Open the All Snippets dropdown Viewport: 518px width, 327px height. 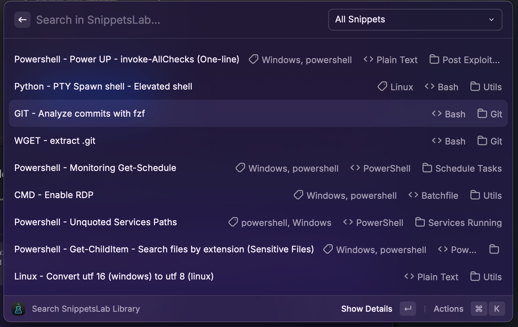coord(415,20)
